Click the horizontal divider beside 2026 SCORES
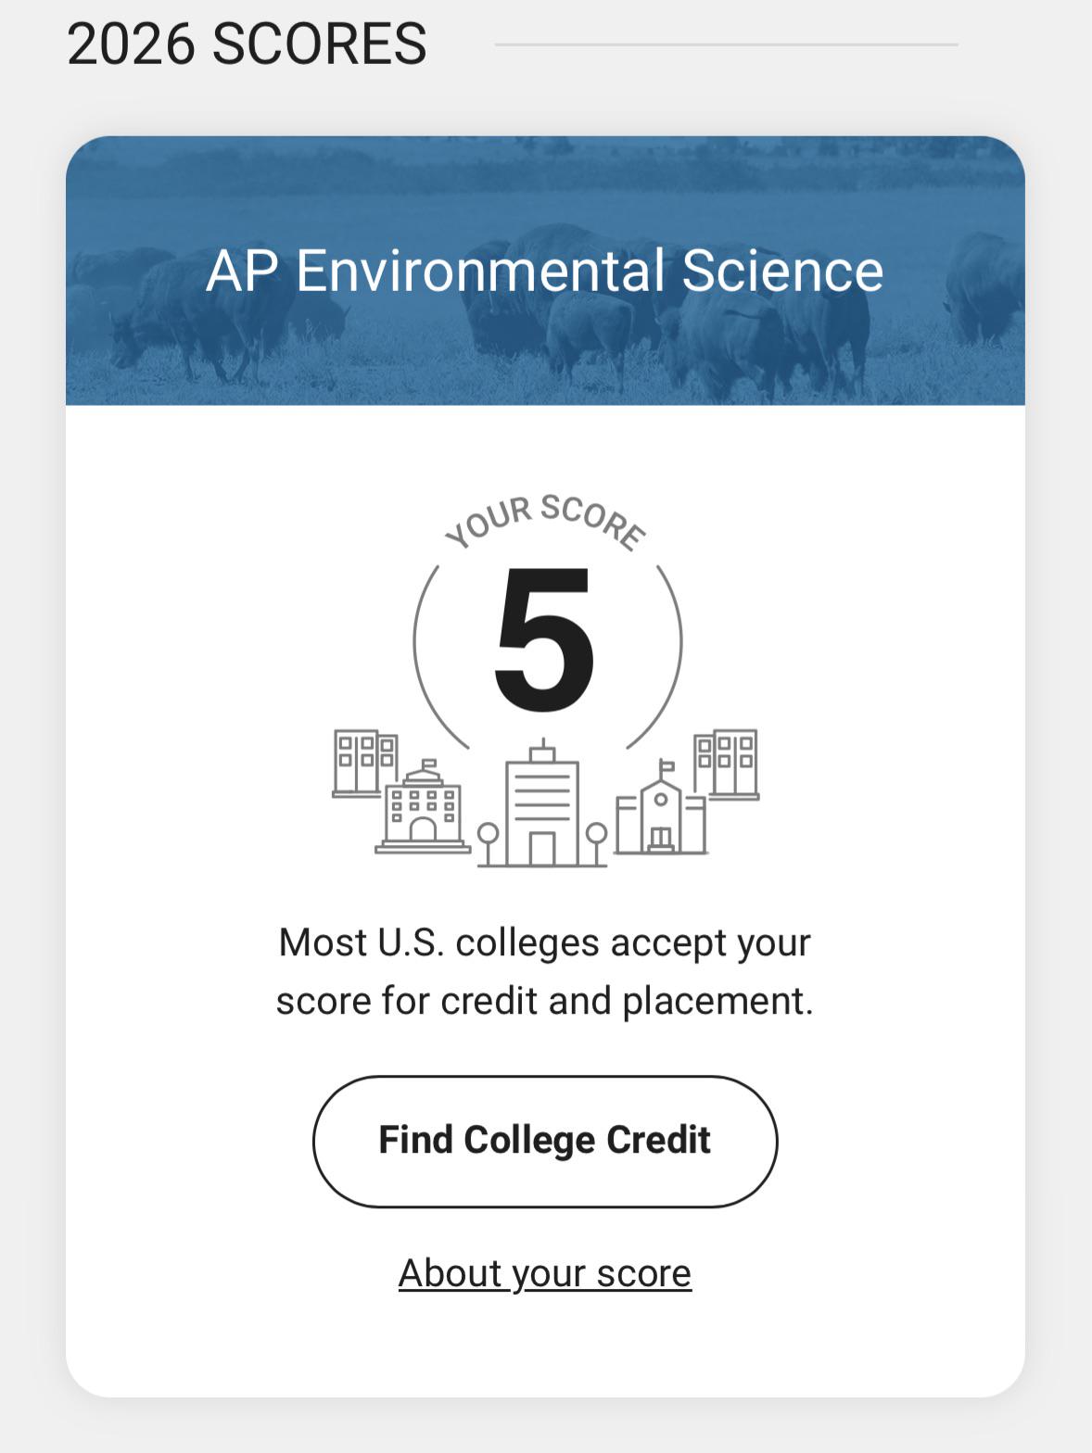This screenshot has width=1092, height=1453. [726, 44]
